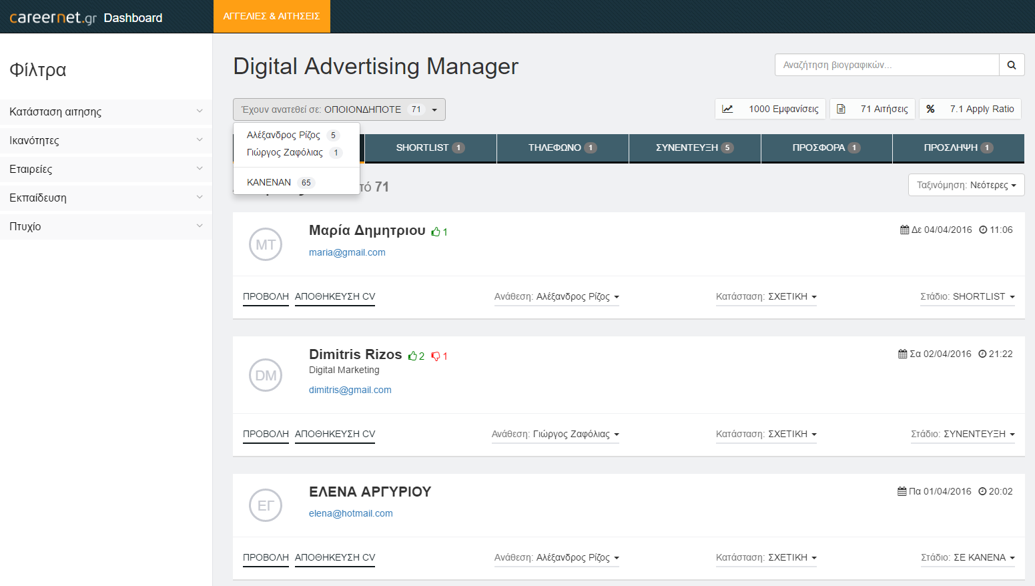1035x586 pixels.
Task: Focus the Αναζήτηση βιογραφικών search field
Action: 887,65
